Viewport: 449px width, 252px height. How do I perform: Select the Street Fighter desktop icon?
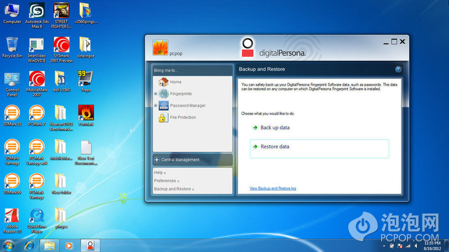coord(61,16)
